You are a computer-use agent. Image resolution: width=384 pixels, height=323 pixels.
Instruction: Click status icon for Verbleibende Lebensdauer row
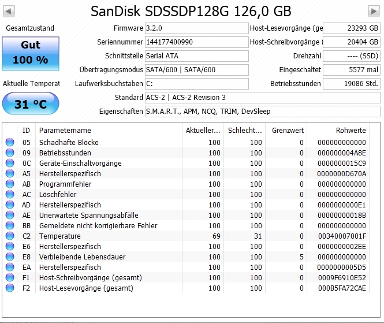(x=10, y=257)
